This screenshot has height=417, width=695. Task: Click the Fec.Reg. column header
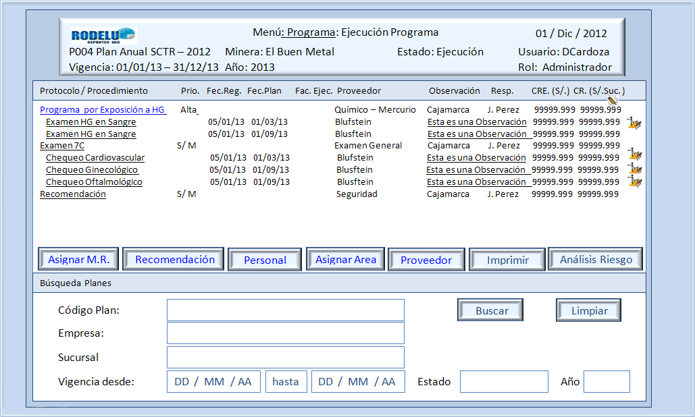[x=224, y=90]
